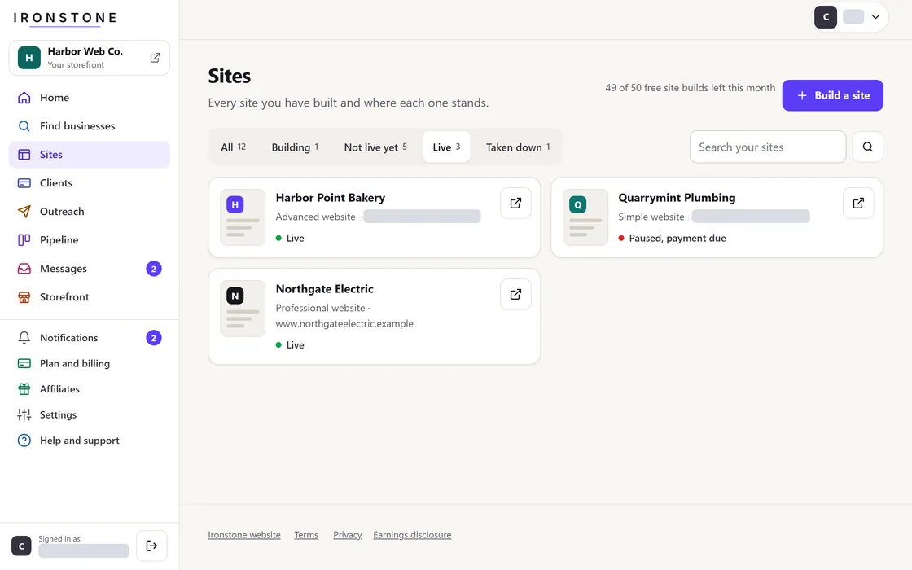Open Find businesses in the sidebar
Screen dimensions: 912x570
click(x=90, y=126)
